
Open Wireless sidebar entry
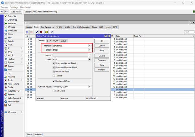[11, 27]
